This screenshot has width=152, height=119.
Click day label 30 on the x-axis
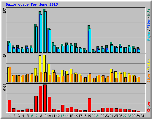[138, 116]
